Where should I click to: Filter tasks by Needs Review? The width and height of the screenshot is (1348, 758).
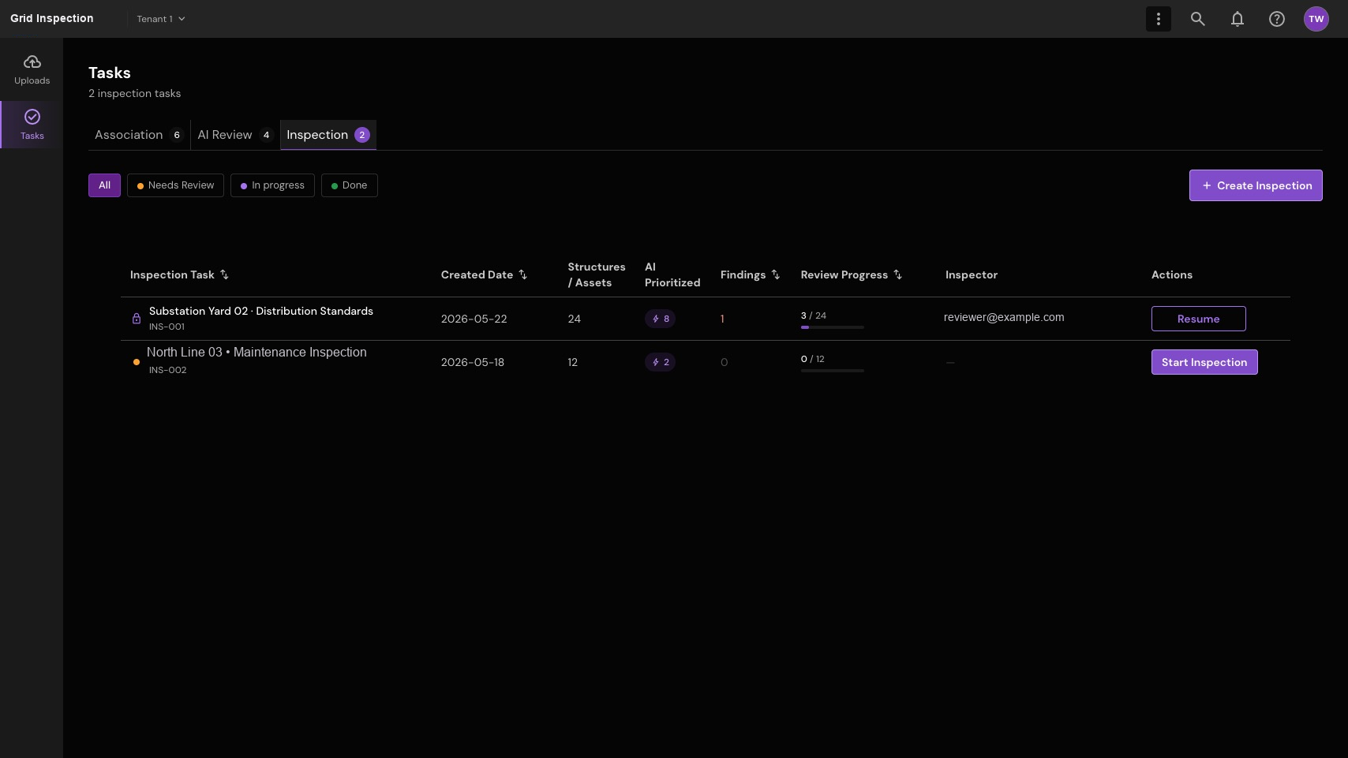pyautogui.click(x=175, y=185)
